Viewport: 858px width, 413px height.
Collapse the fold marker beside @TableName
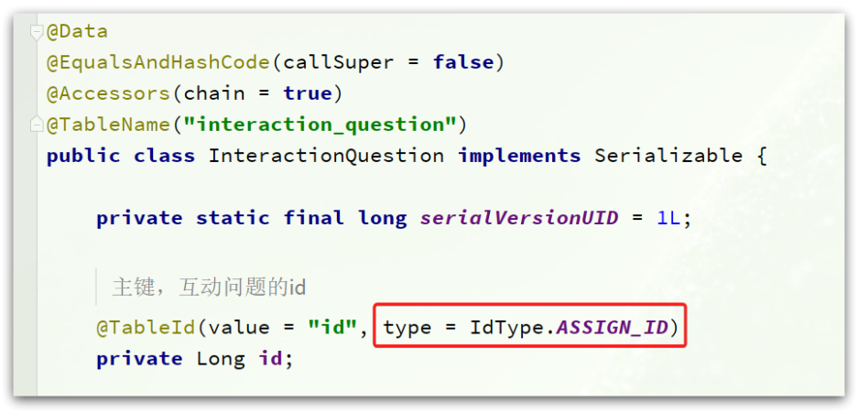point(38,125)
